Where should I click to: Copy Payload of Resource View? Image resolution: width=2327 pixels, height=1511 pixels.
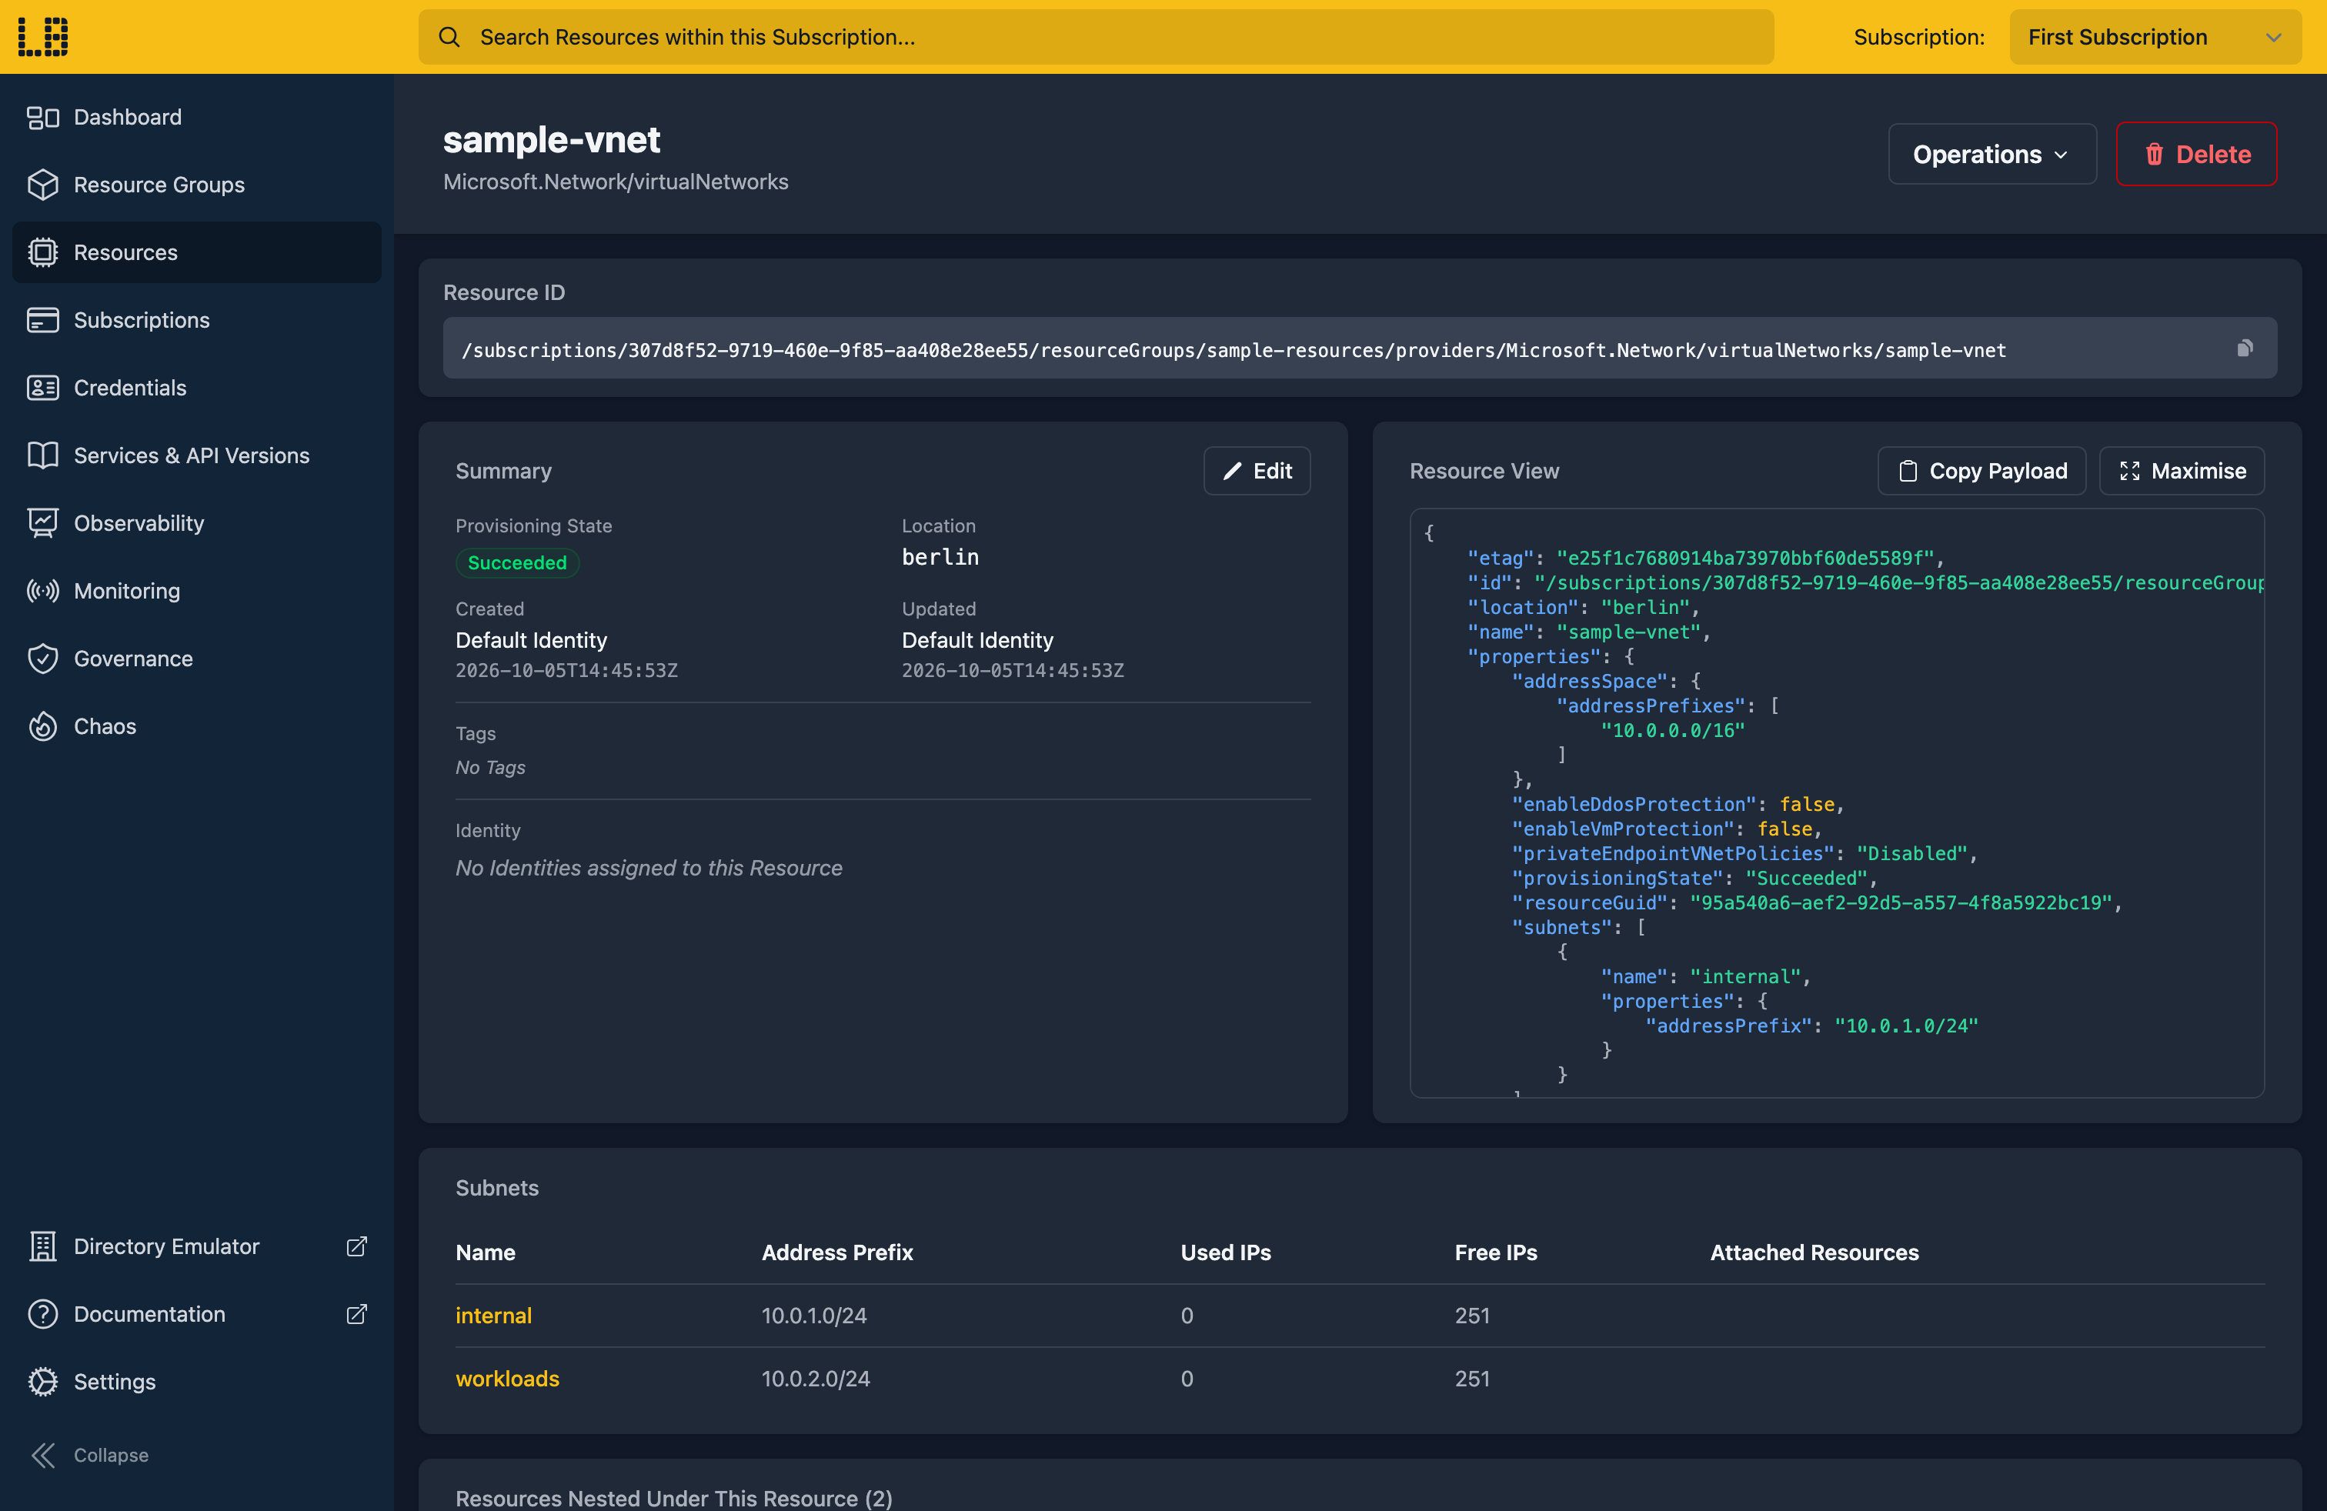1981,471
